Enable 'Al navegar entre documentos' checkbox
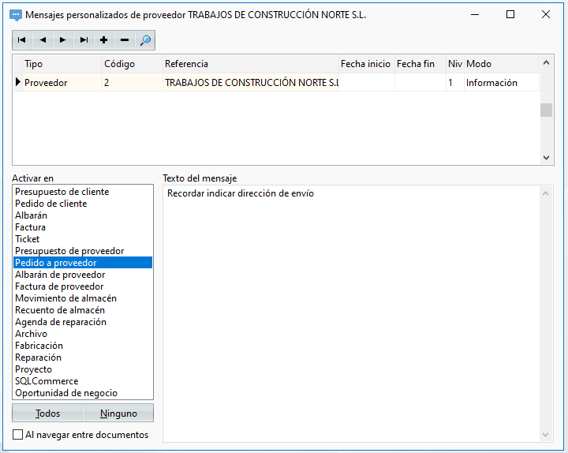 tap(17, 435)
